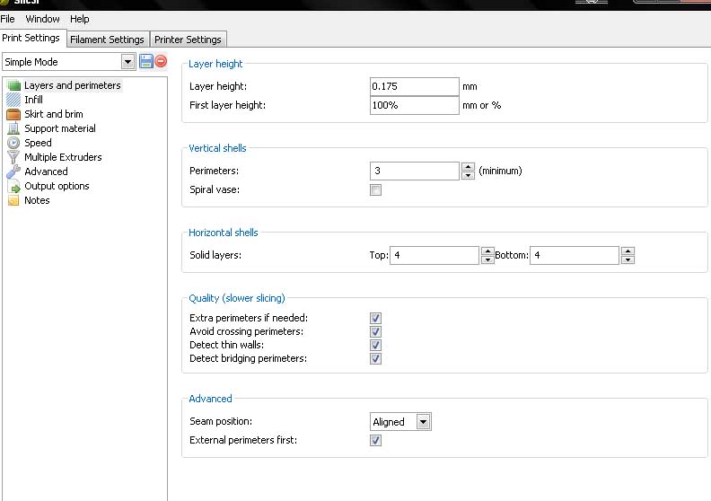Click the Speed clock icon
Screen dimensions: 711x501
point(13,143)
